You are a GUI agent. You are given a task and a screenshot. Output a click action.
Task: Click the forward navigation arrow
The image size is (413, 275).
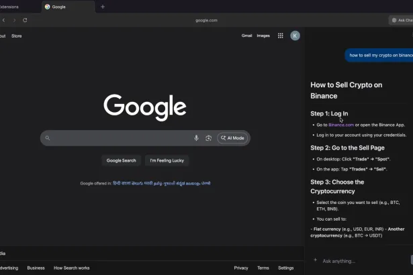pyautogui.click(x=13, y=20)
